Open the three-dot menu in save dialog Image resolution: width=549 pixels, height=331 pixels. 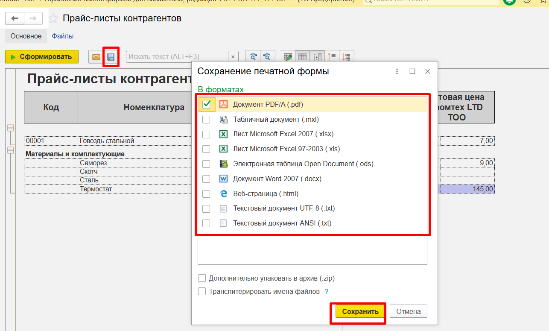[397, 71]
